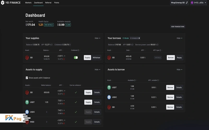Screen dimensions: 209x130
Task: Click View Transactions button
Action: [178, 27]
